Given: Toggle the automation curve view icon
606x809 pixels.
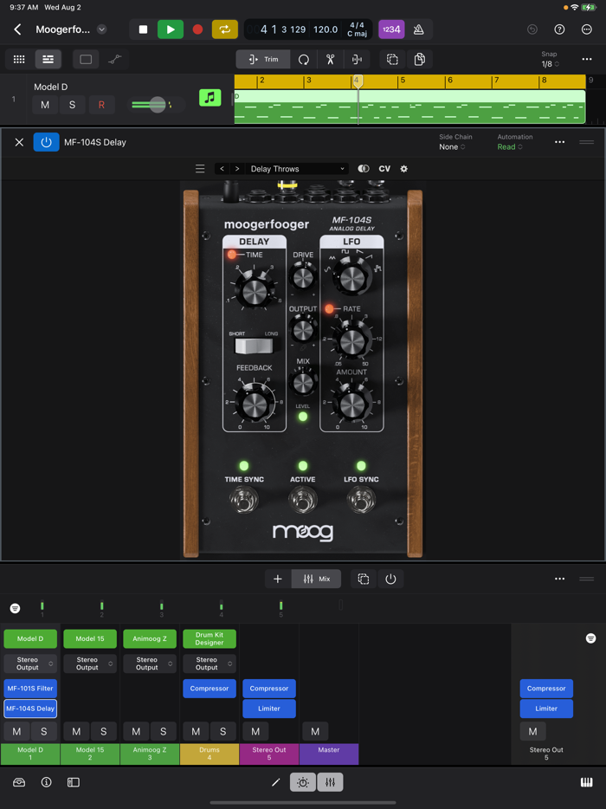Looking at the screenshot, I should coord(114,60).
